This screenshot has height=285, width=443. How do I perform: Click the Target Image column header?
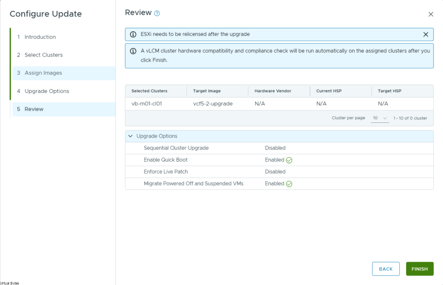pyautogui.click(x=207, y=91)
